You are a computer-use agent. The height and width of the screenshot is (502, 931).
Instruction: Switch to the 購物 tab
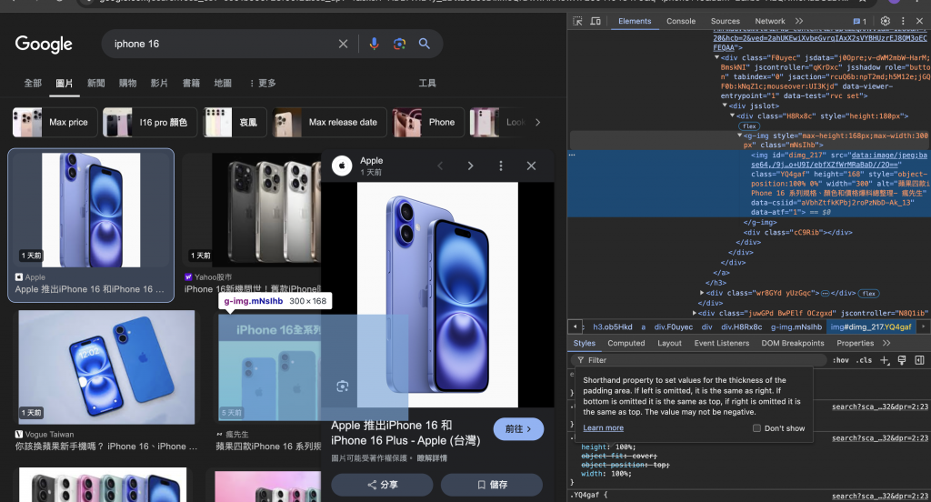tap(127, 83)
